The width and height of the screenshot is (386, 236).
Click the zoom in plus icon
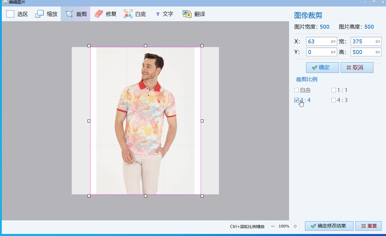[295, 226]
